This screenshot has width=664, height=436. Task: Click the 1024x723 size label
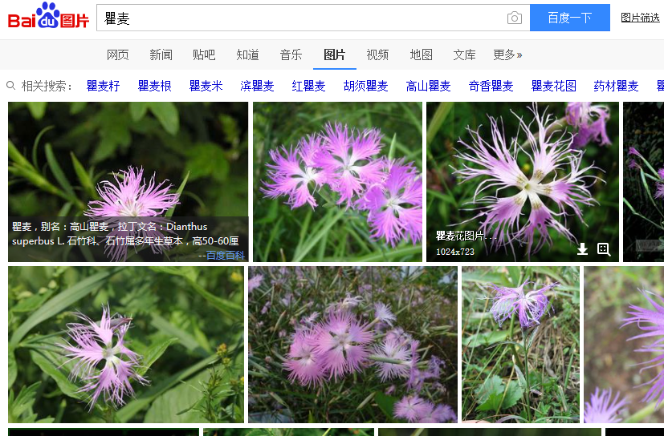[x=454, y=252]
